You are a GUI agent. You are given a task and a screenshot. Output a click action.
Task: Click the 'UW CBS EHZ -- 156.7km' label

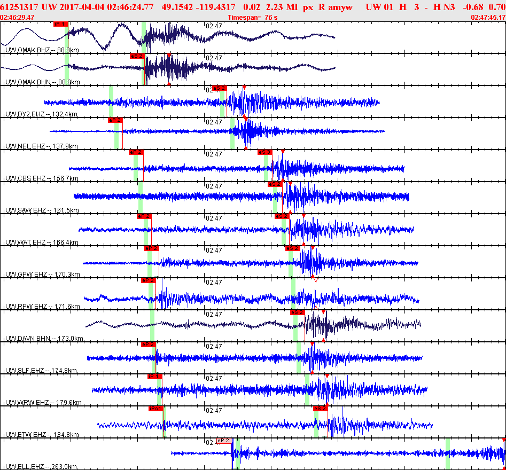[42, 178]
